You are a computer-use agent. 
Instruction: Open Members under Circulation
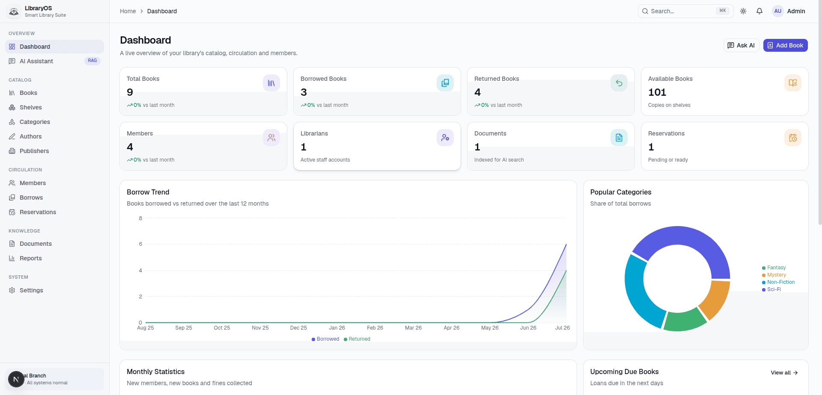coord(55,183)
